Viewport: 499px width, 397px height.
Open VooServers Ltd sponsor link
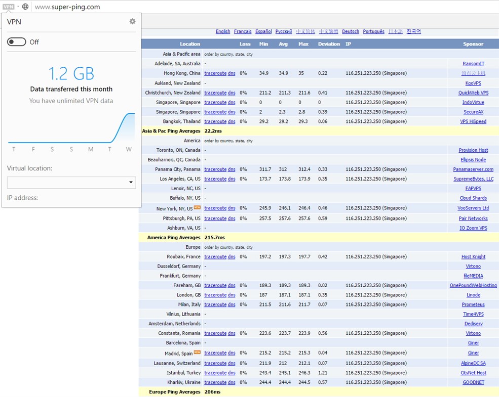coord(473,208)
